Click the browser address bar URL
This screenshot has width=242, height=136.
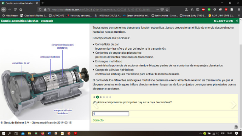pyautogui.click(x=101, y=9)
